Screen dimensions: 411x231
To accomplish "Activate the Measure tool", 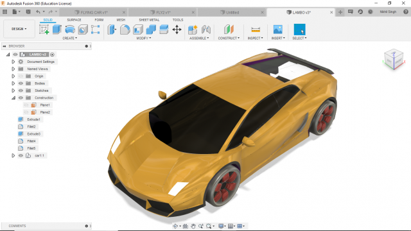I will (256, 30).
